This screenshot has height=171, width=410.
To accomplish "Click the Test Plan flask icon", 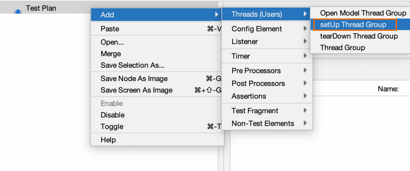I will 18,8.
